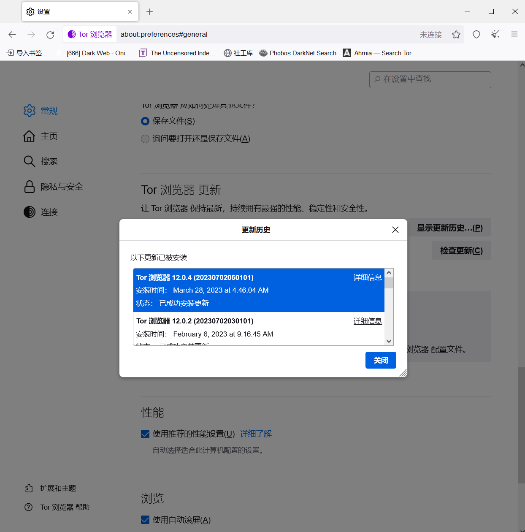Click the 在设置中查找 search box
525x532 pixels.
click(430, 79)
